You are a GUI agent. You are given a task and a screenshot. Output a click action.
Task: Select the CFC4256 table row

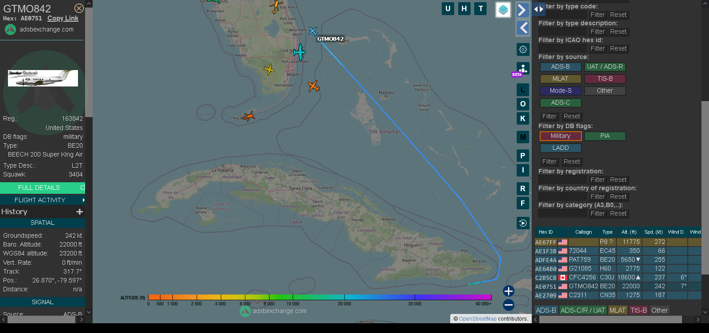(x=618, y=278)
